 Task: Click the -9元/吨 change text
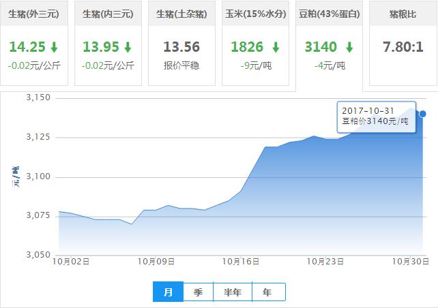coord(256,65)
